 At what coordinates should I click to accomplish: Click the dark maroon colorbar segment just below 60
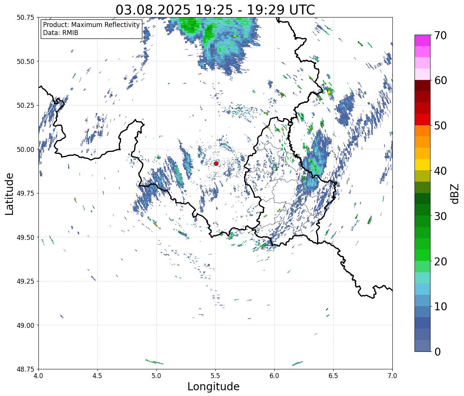(422, 85)
